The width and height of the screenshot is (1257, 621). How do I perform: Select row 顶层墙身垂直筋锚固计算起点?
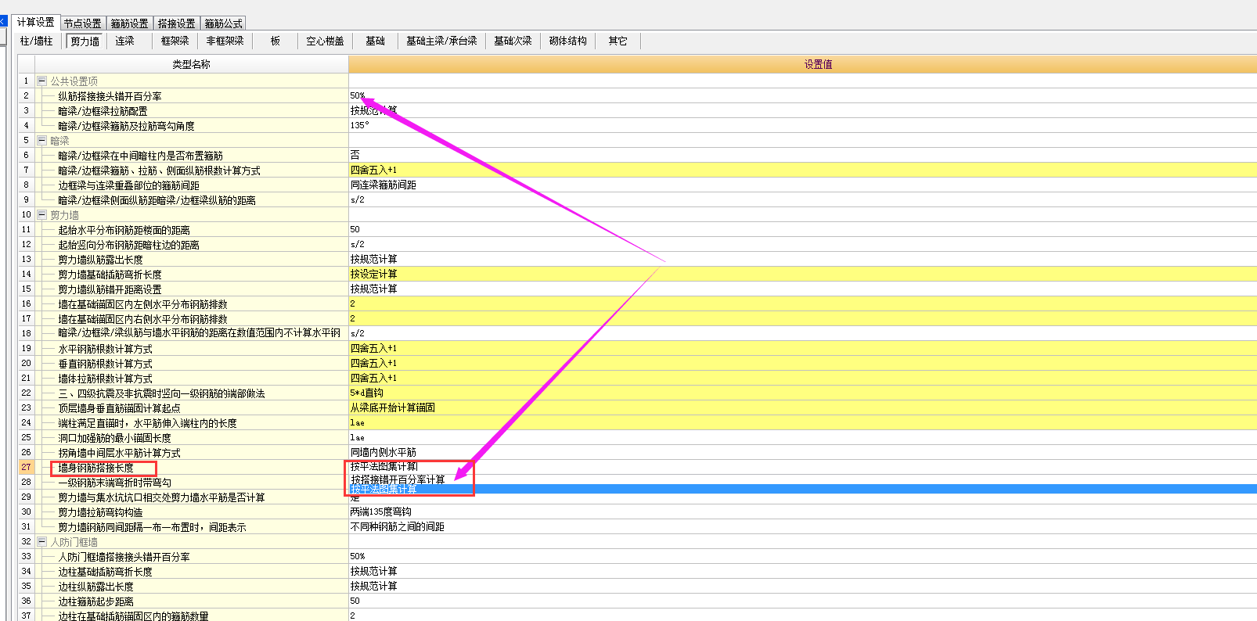[191, 408]
